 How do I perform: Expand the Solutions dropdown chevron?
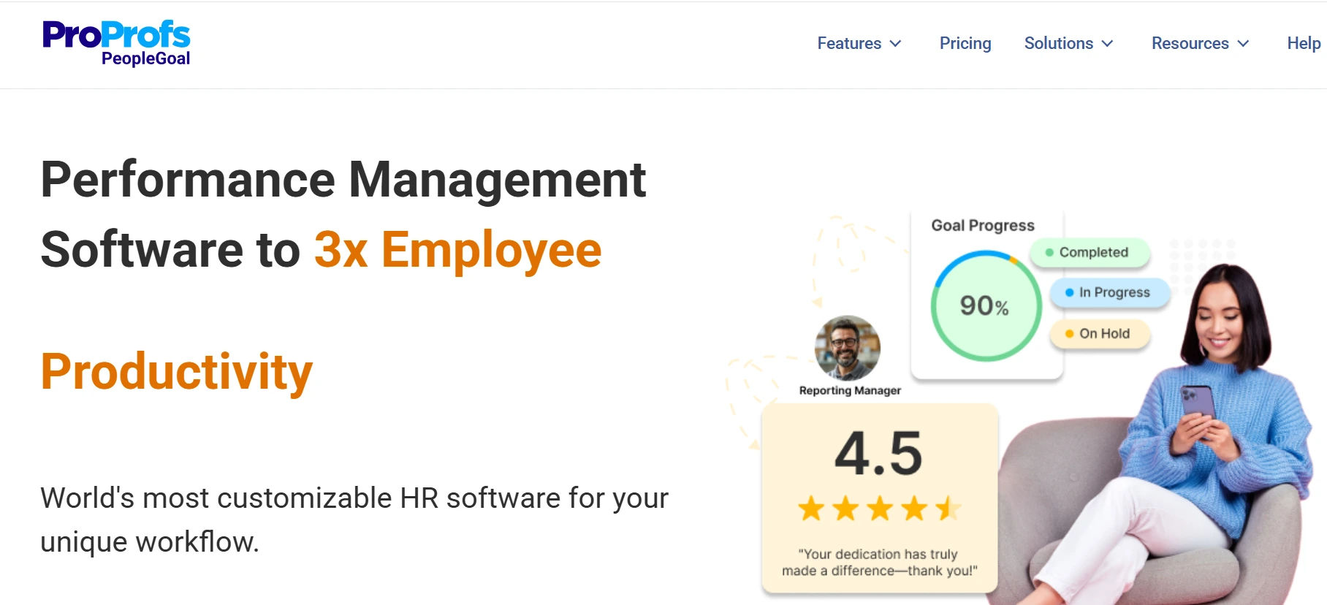tap(1107, 44)
